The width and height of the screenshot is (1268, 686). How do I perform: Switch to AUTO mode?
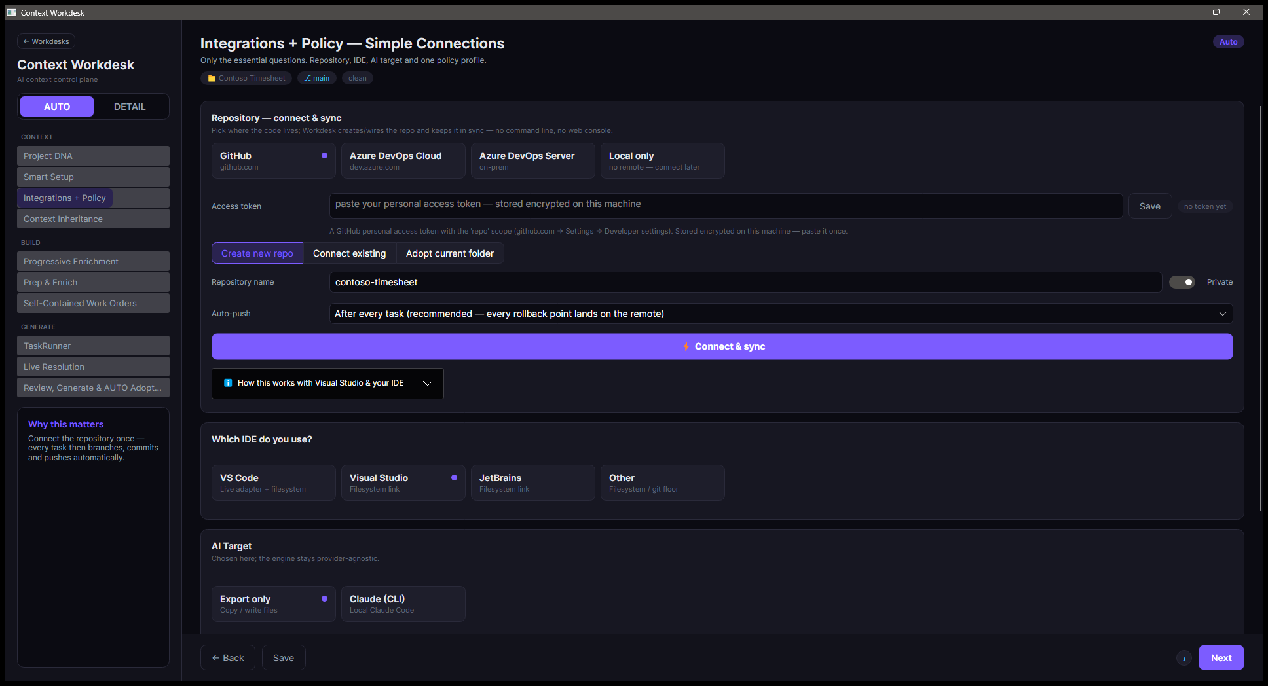point(57,107)
